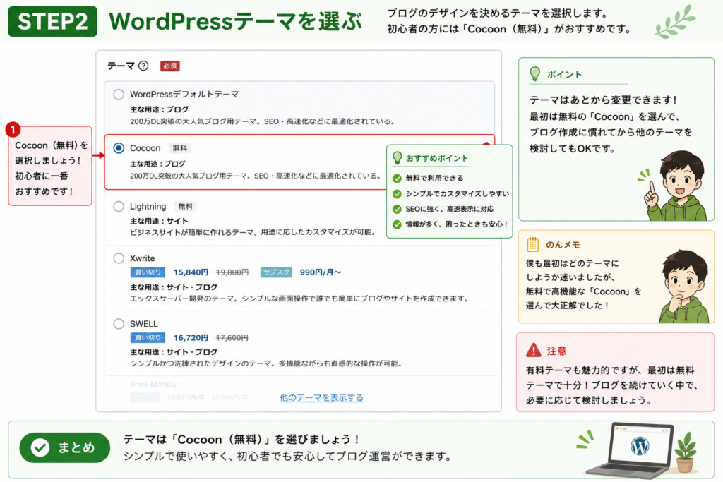Click the SWELL theme name label
Image resolution: width=723 pixels, height=482 pixels.
click(144, 324)
